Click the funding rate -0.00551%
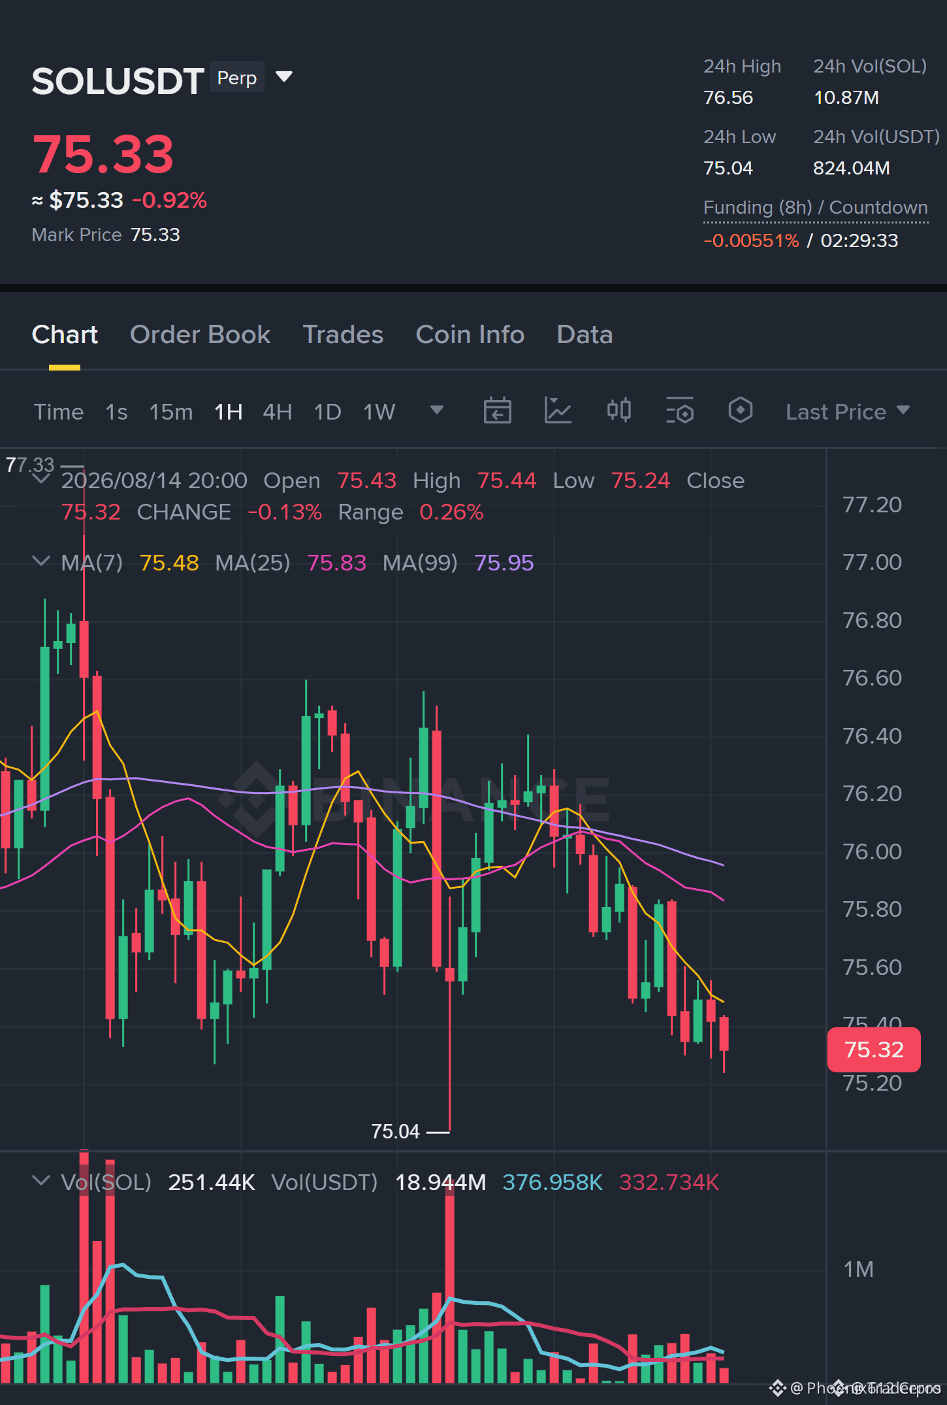Viewport: 947px width, 1405px height. pos(751,240)
